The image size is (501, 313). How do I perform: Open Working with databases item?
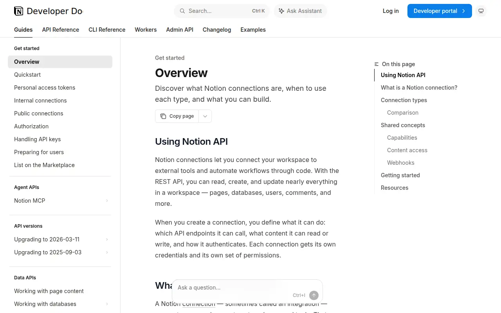(x=60, y=304)
